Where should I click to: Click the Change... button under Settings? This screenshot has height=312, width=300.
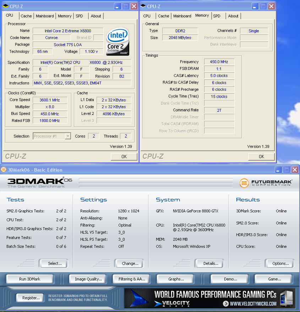129,263
